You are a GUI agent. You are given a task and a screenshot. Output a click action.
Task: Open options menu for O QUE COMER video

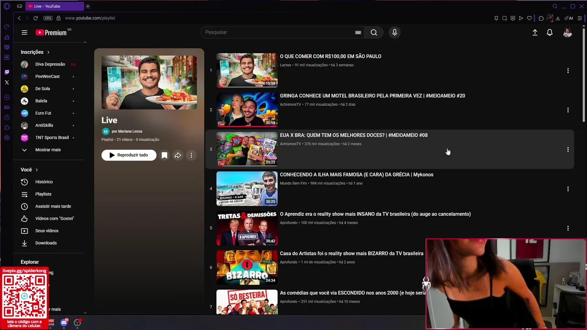coord(568,71)
